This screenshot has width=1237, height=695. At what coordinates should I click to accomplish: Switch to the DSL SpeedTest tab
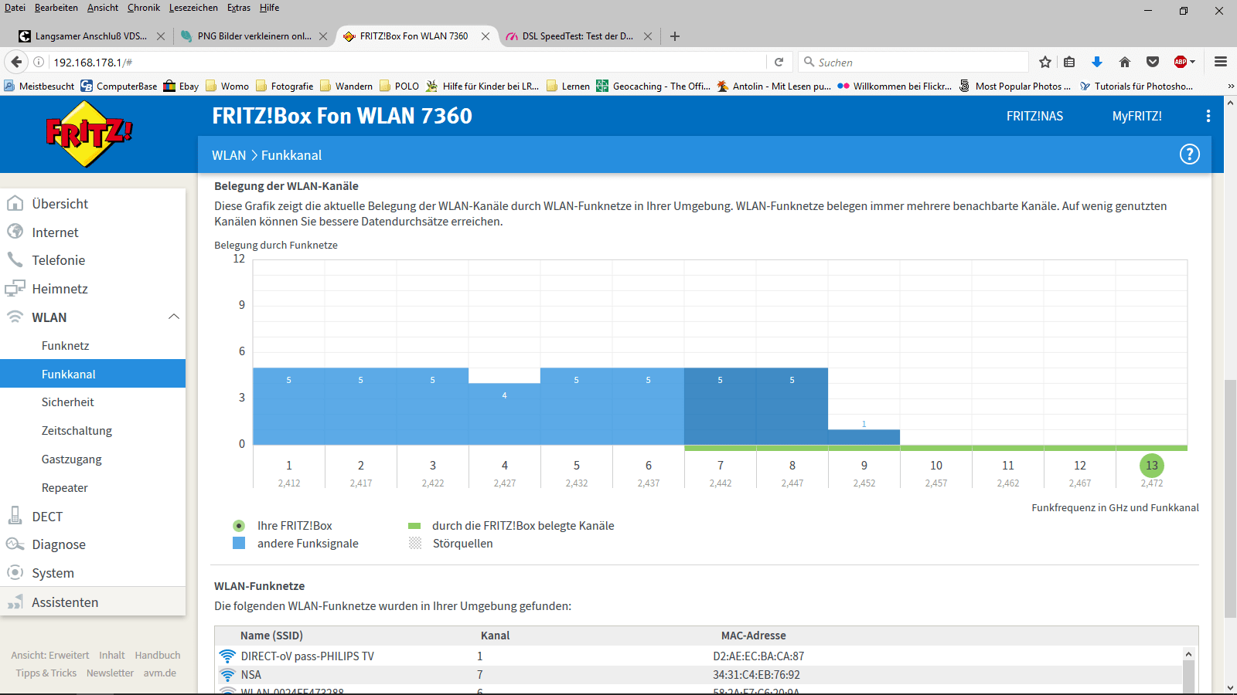click(576, 36)
